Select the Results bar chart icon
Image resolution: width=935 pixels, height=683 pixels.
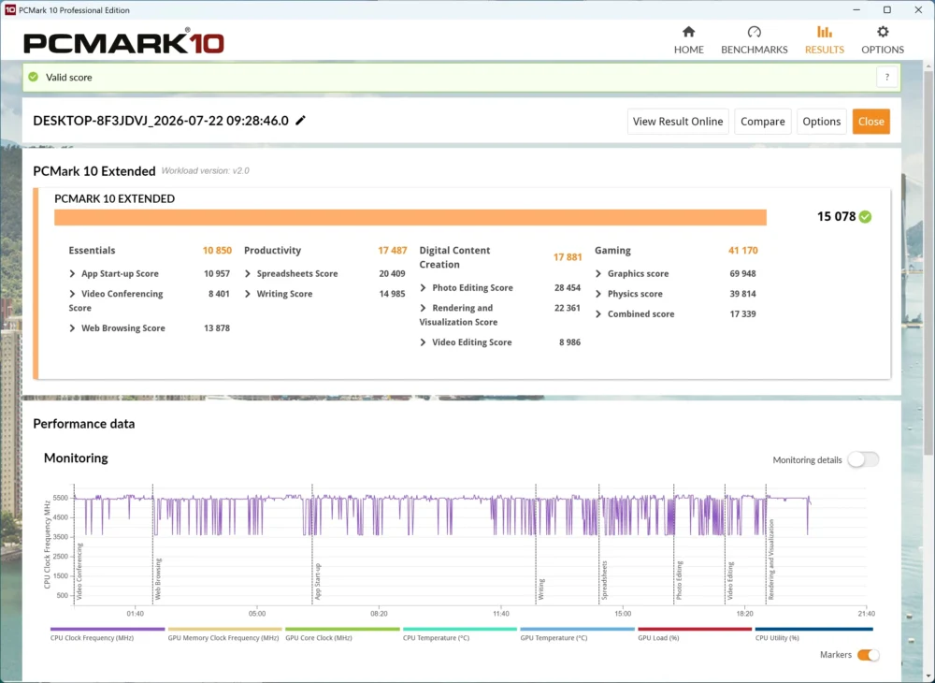(824, 32)
